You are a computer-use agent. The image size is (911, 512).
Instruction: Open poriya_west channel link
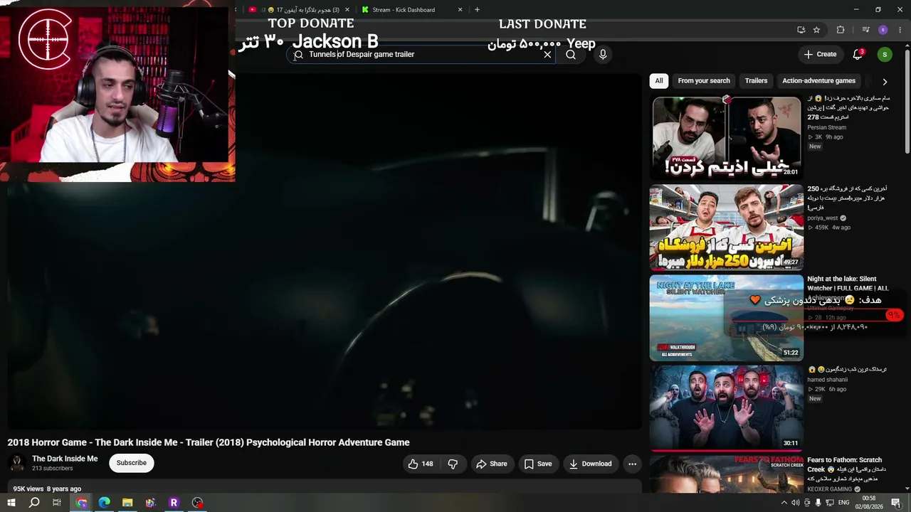822,218
